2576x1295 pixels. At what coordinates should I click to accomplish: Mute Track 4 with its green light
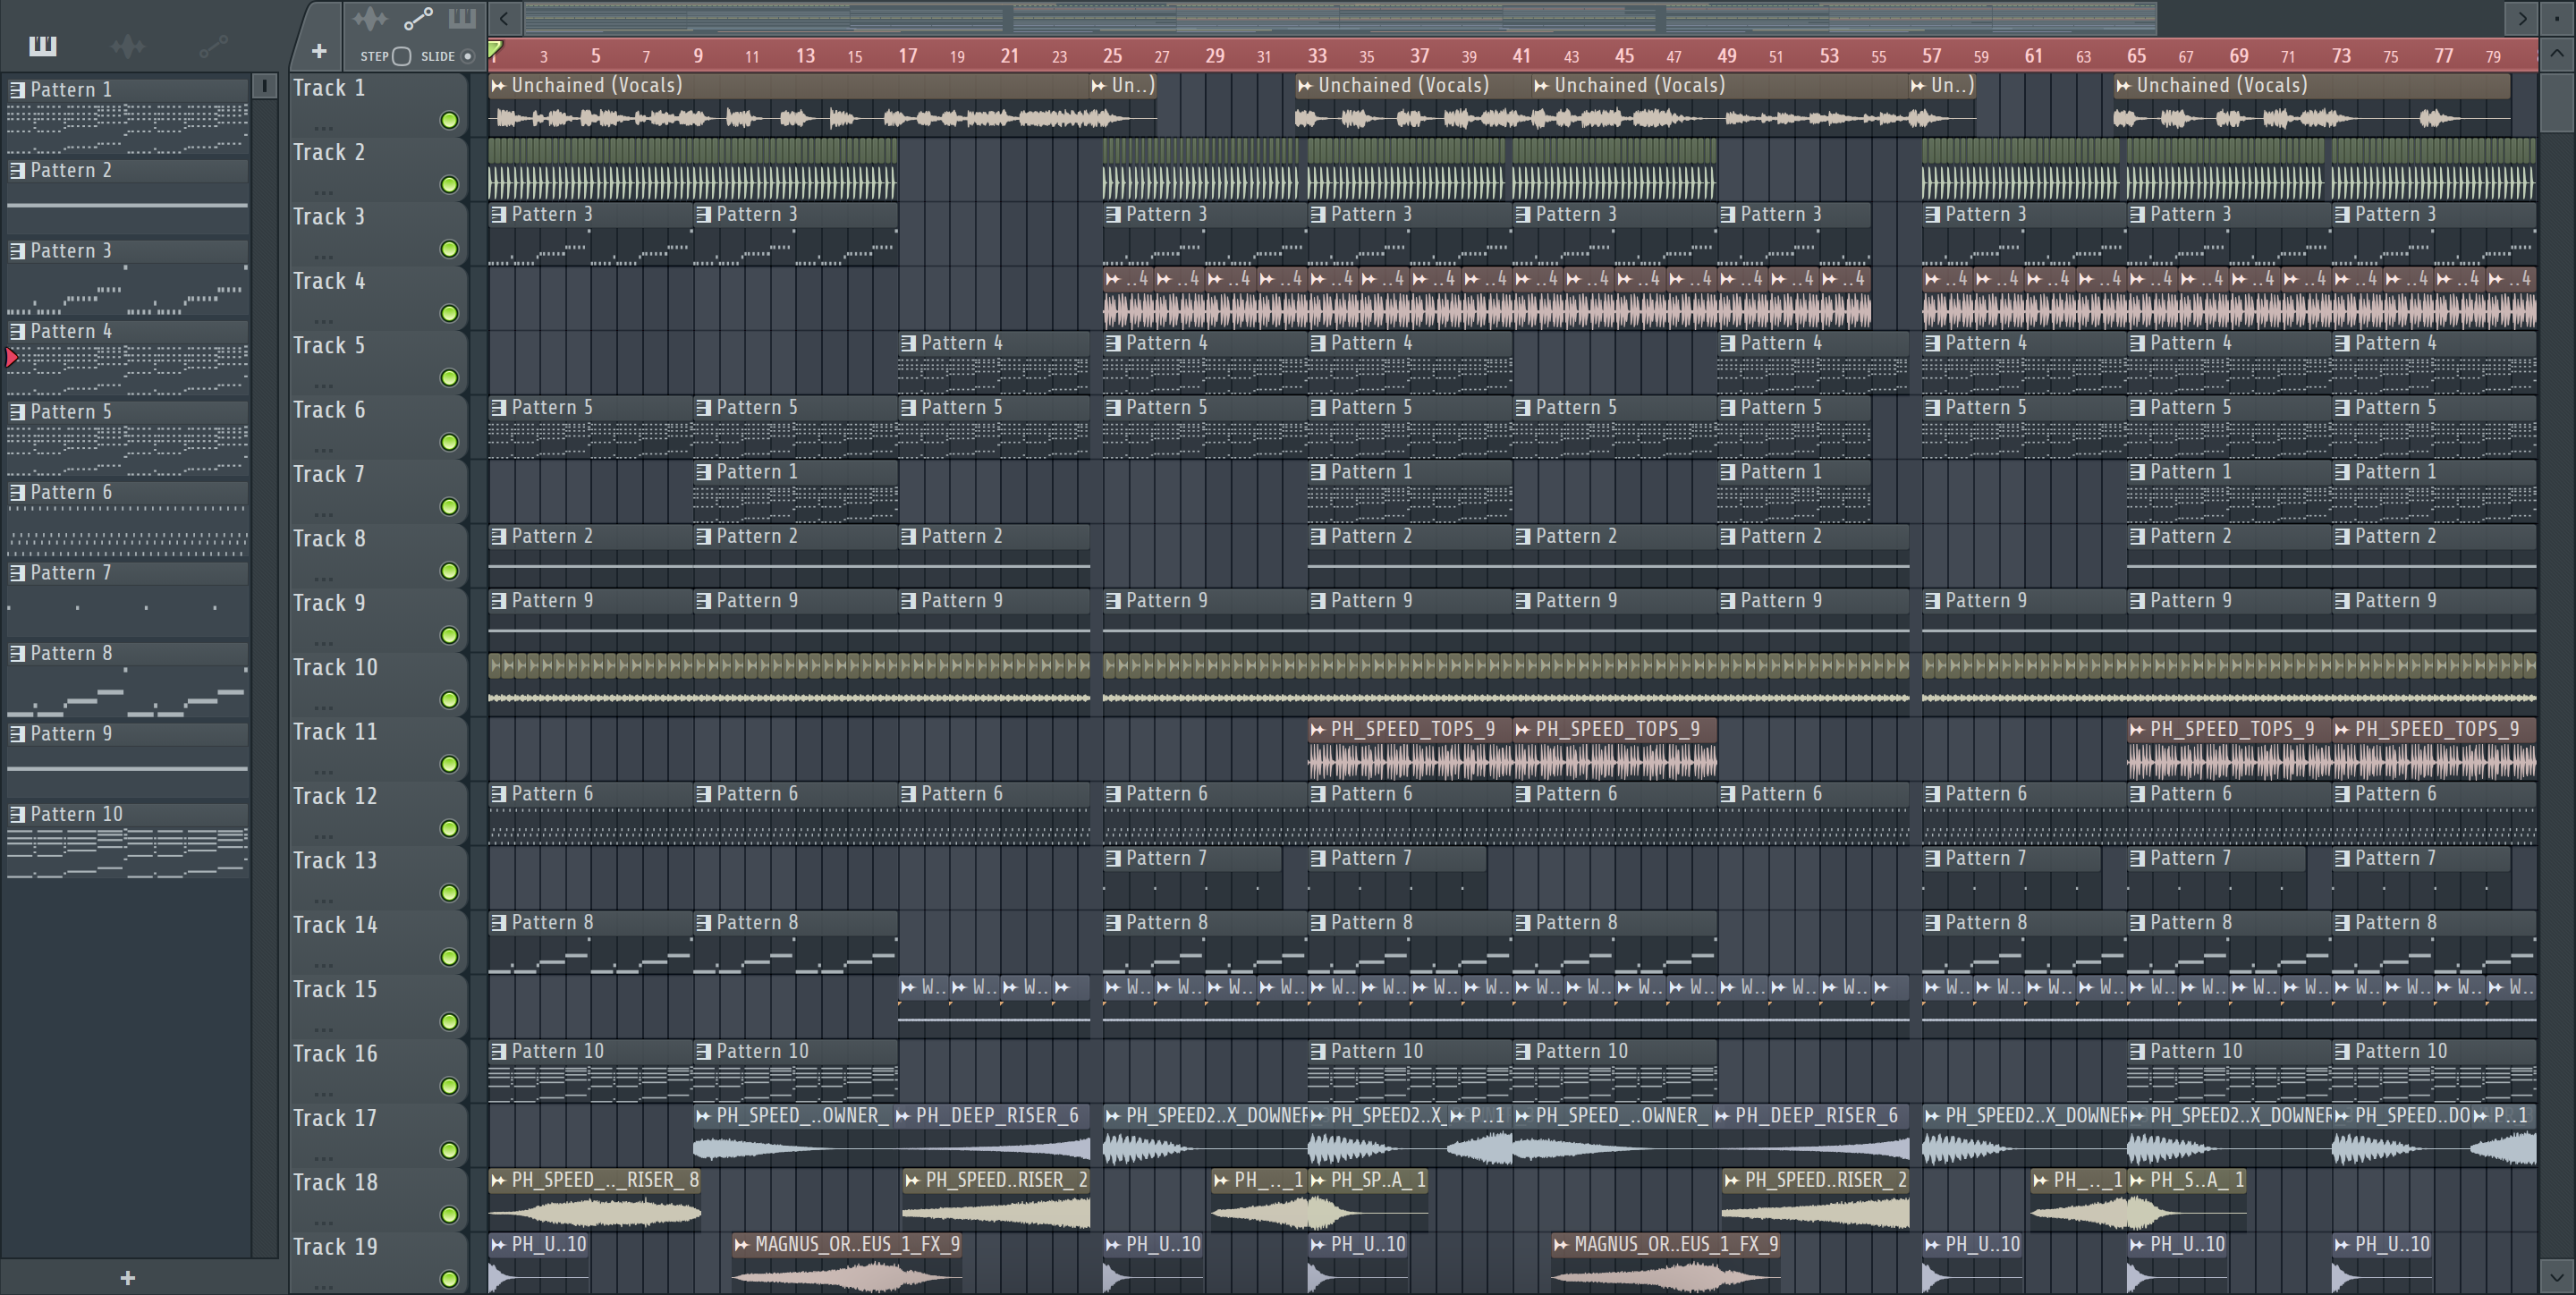point(449,314)
